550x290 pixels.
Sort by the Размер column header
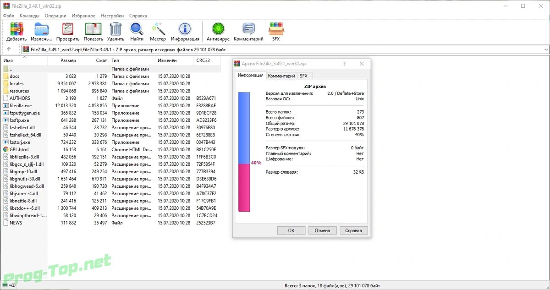63,60
